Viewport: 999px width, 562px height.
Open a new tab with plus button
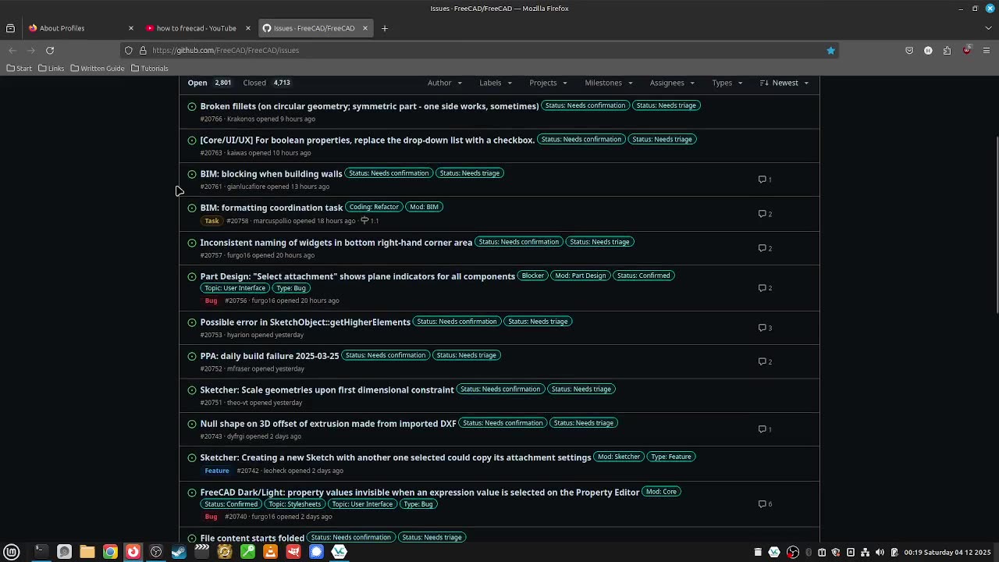tap(384, 28)
